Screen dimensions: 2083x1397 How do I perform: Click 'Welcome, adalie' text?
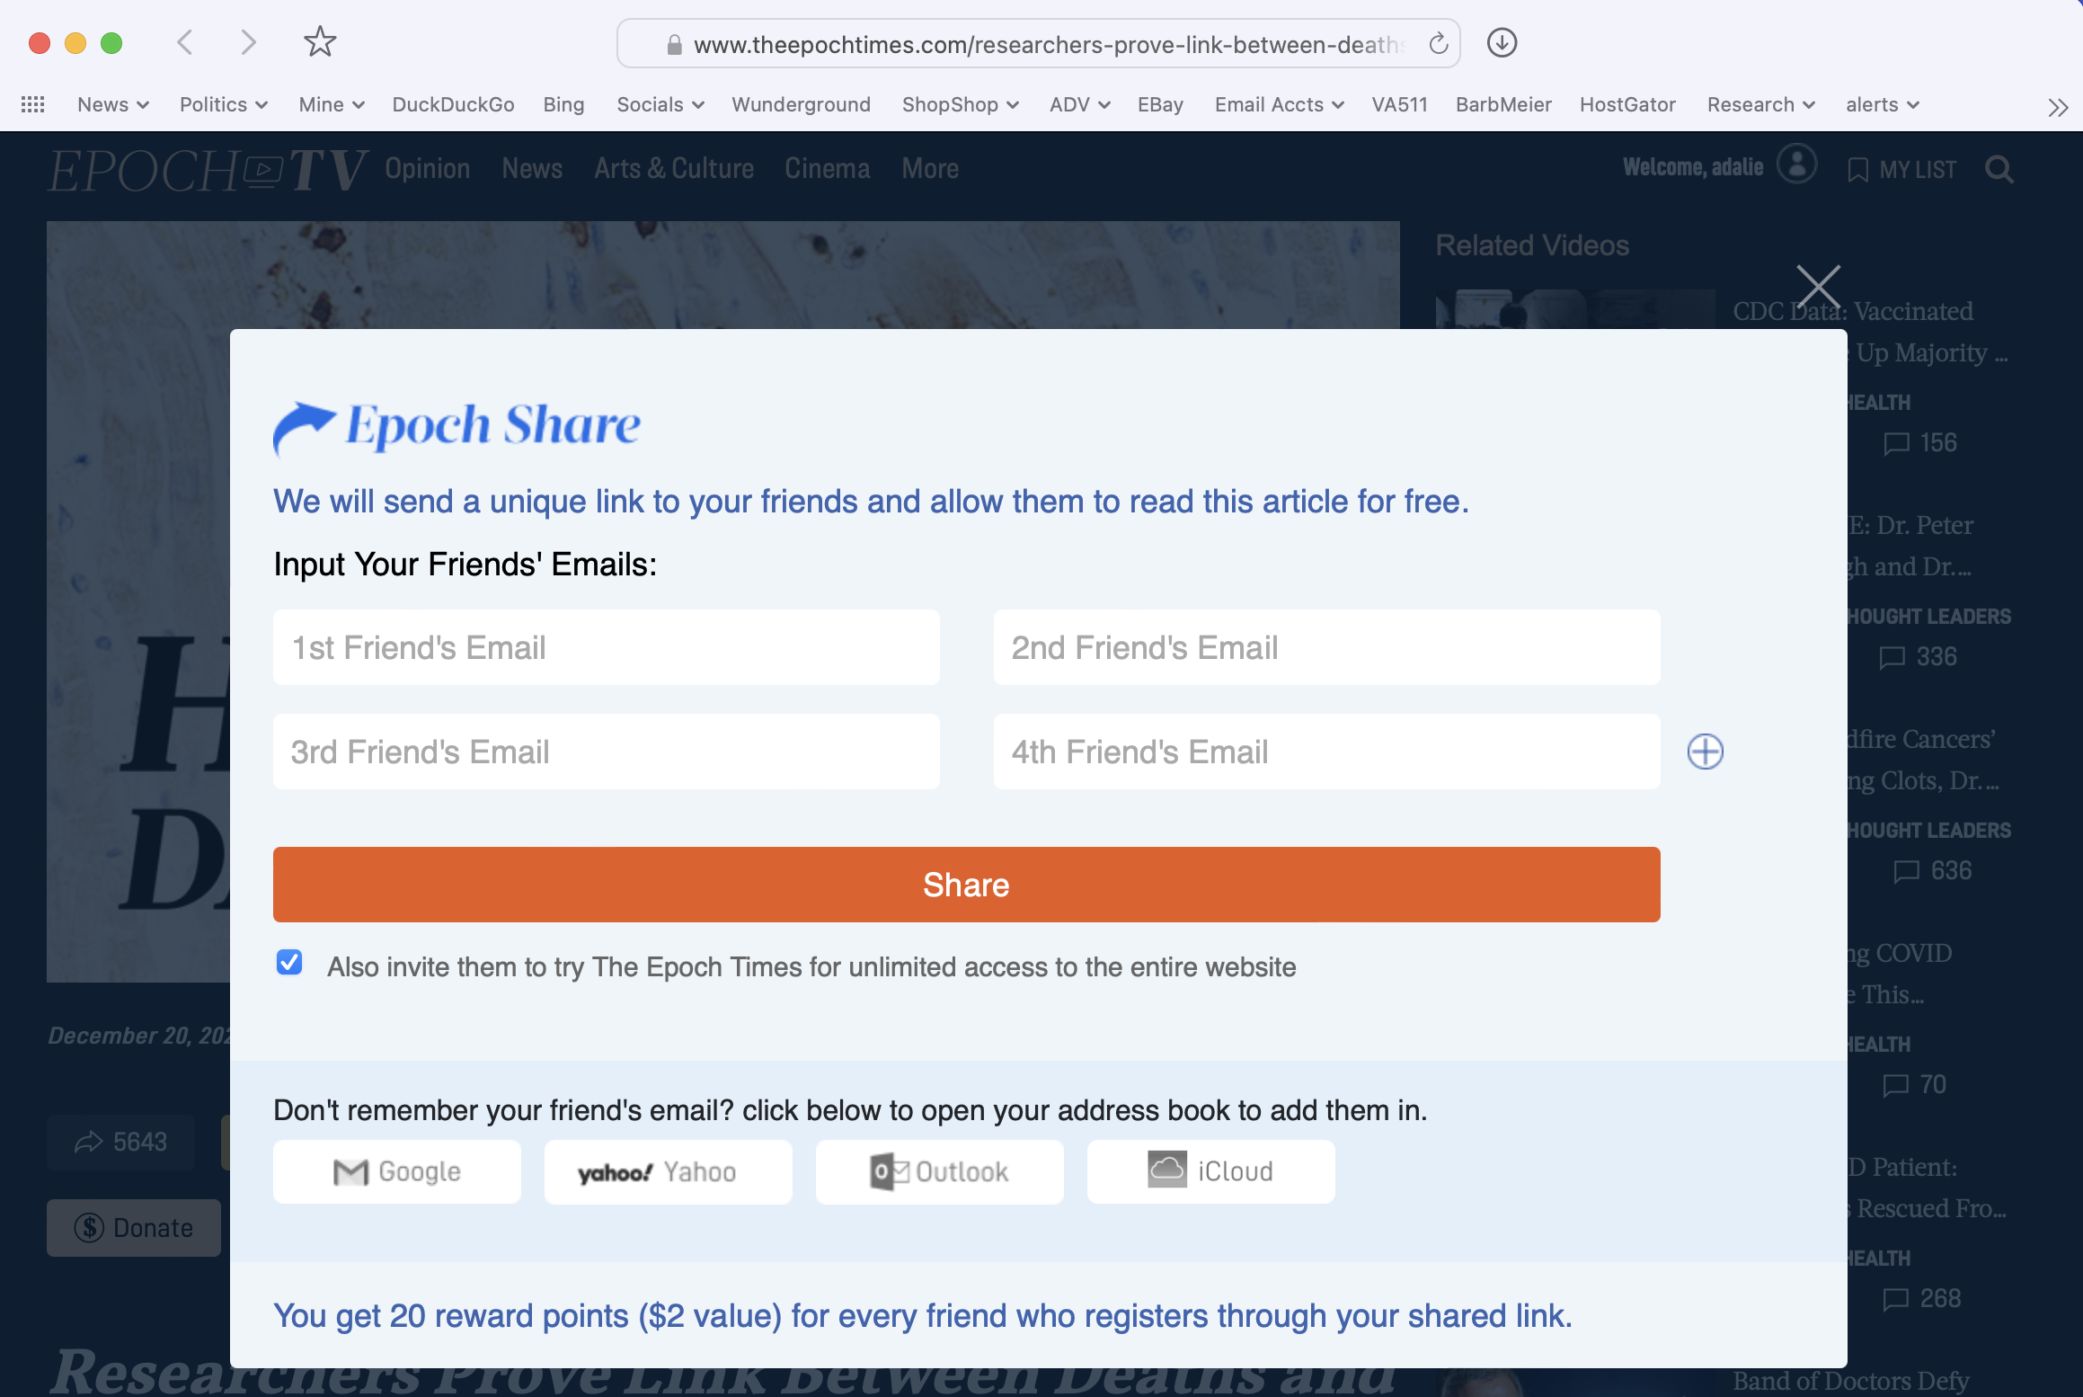[x=1693, y=167]
